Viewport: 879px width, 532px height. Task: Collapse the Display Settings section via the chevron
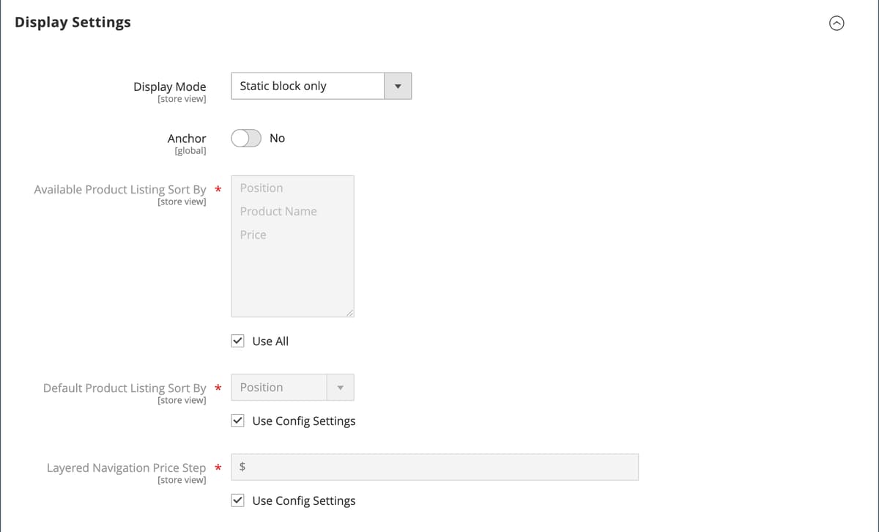[x=837, y=23]
